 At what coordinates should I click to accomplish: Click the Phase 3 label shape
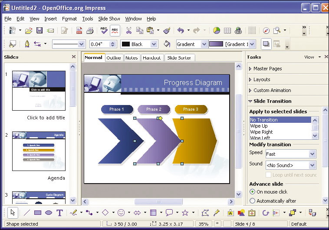(191, 109)
